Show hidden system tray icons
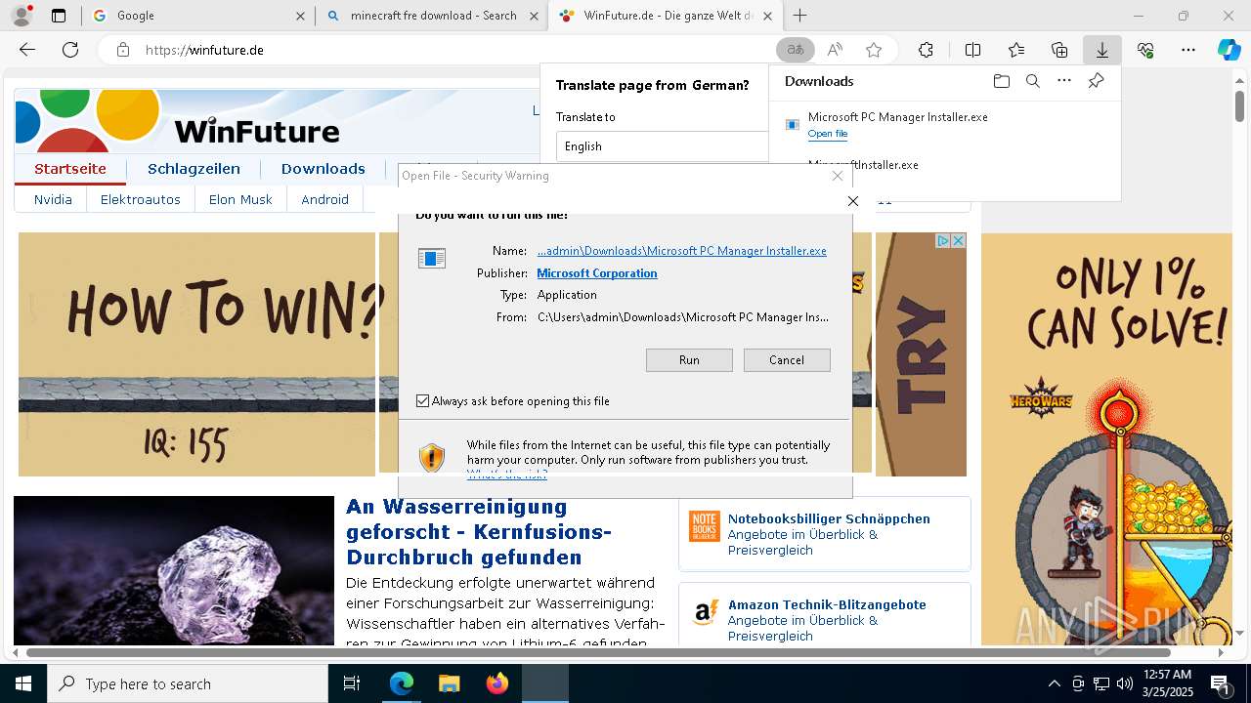The image size is (1251, 703). coord(1054,683)
